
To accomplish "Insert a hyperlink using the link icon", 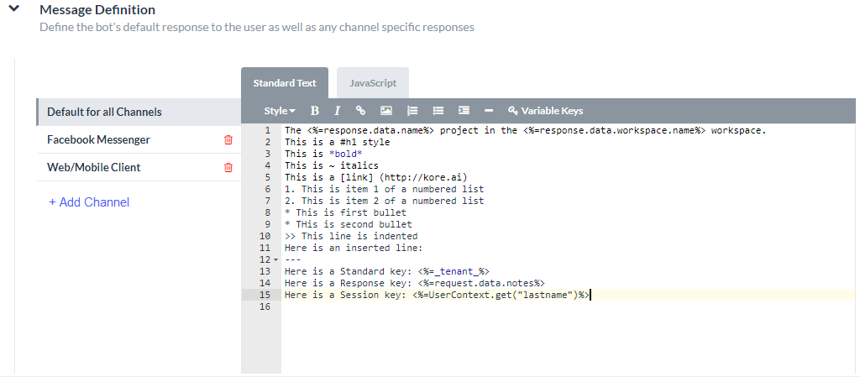I will tap(361, 111).
